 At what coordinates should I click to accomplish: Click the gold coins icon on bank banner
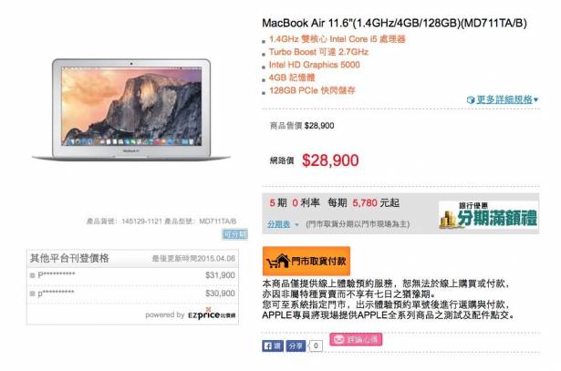[448, 220]
